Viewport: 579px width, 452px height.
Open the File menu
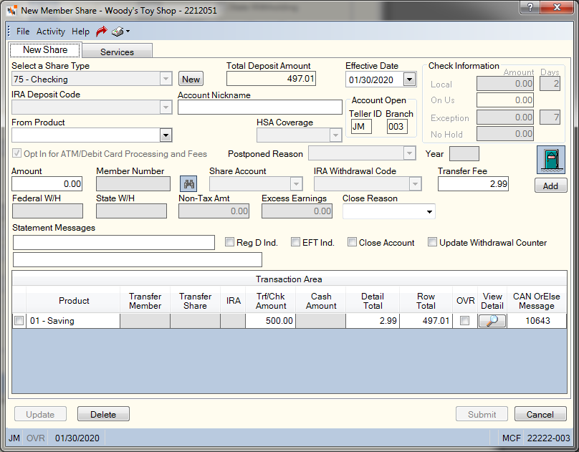tap(23, 32)
